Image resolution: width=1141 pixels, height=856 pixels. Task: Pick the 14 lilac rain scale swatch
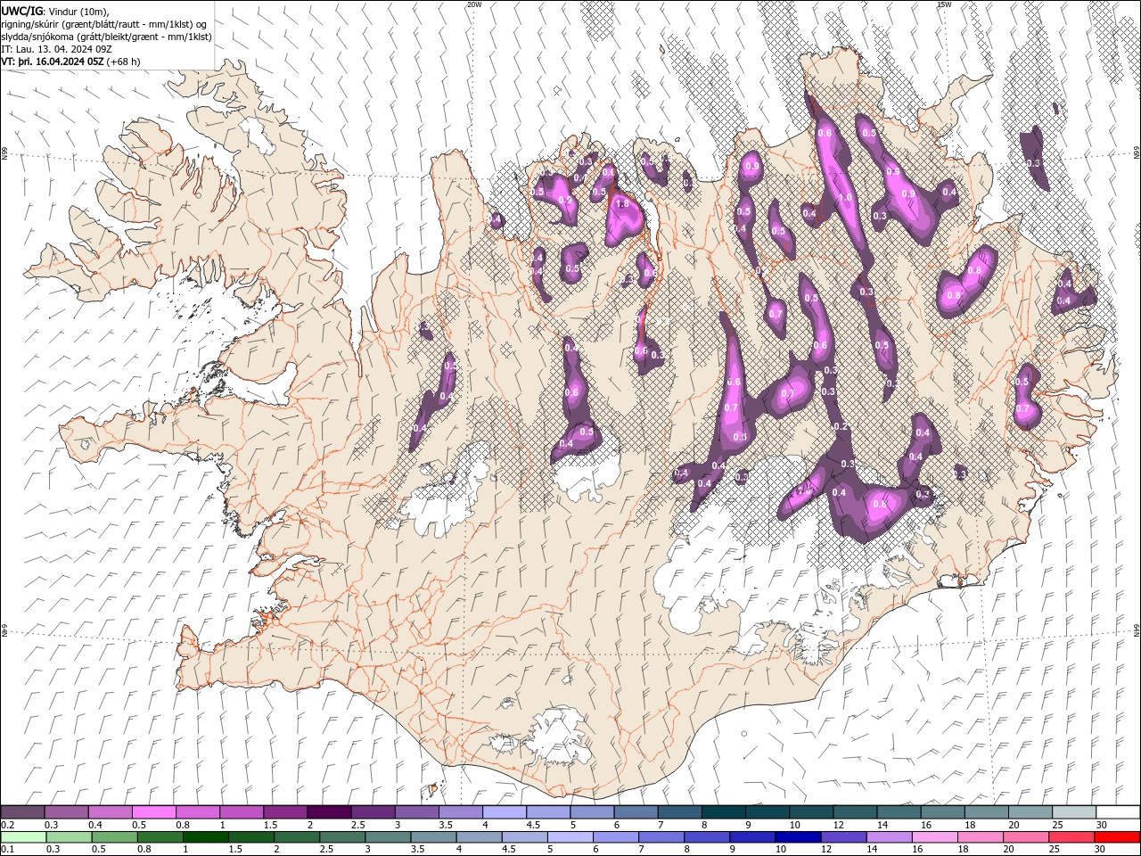(889, 837)
